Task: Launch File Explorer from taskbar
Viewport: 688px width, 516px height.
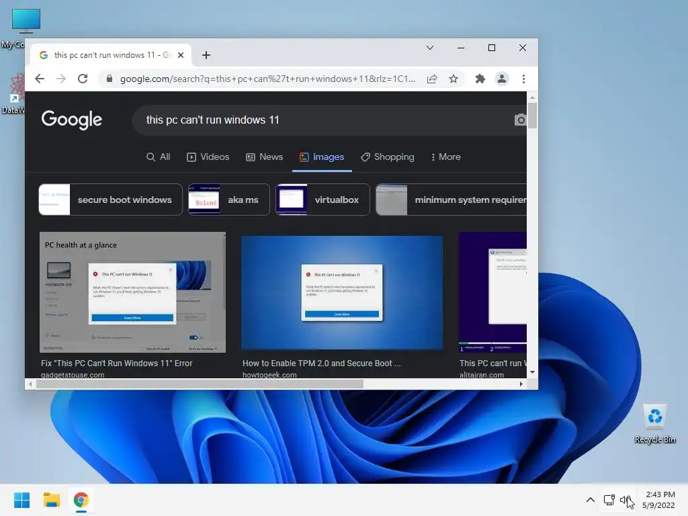Action: pyautogui.click(x=51, y=500)
